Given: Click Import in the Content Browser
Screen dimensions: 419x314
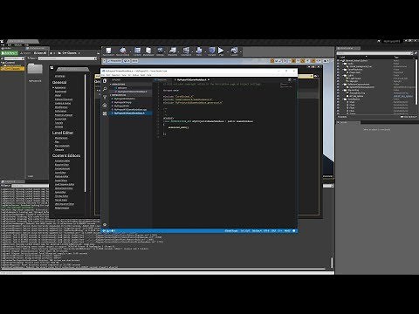Looking at the screenshot, I should [25, 53].
